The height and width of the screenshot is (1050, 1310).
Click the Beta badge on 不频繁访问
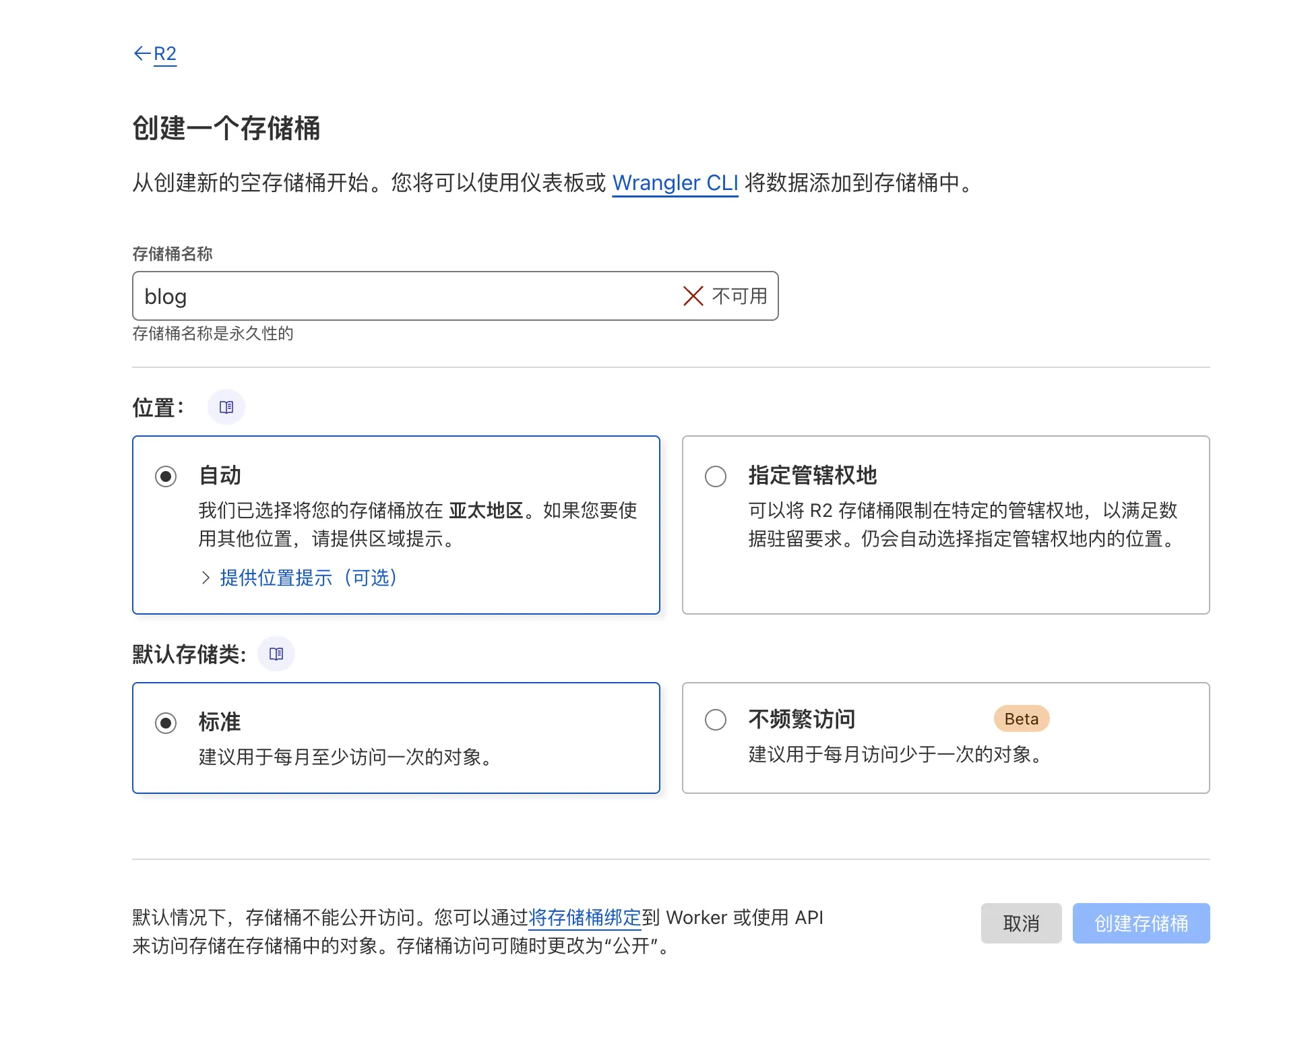pos(1020,718)
